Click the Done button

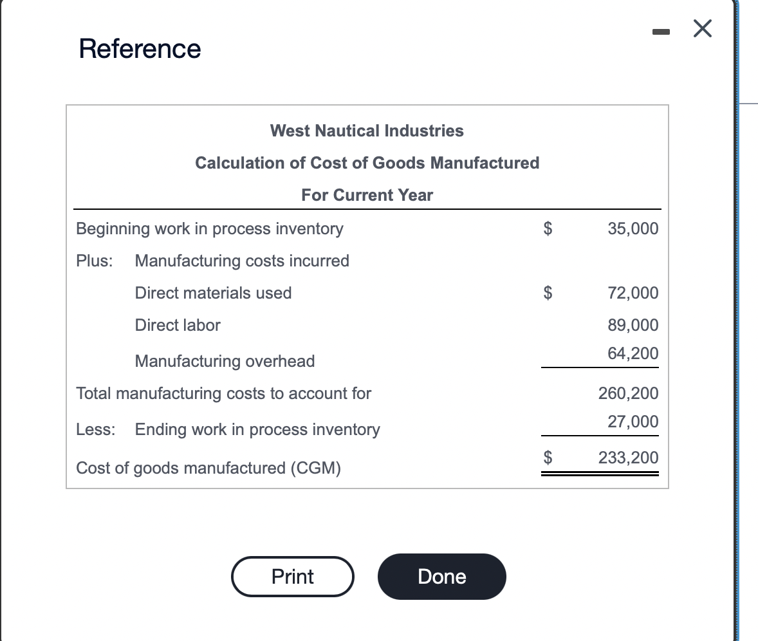(x=441, y=577)
